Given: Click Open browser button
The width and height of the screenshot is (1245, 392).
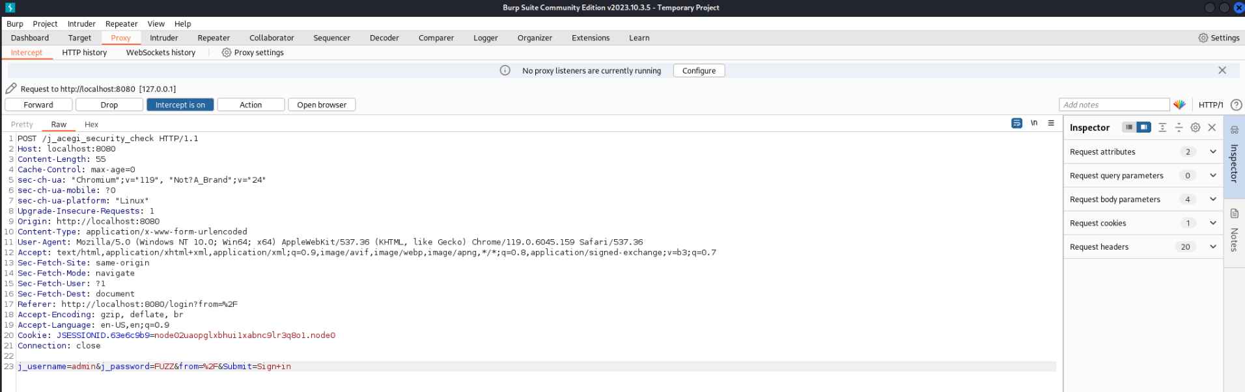Looking at the screenshot, I should (322, 105).
